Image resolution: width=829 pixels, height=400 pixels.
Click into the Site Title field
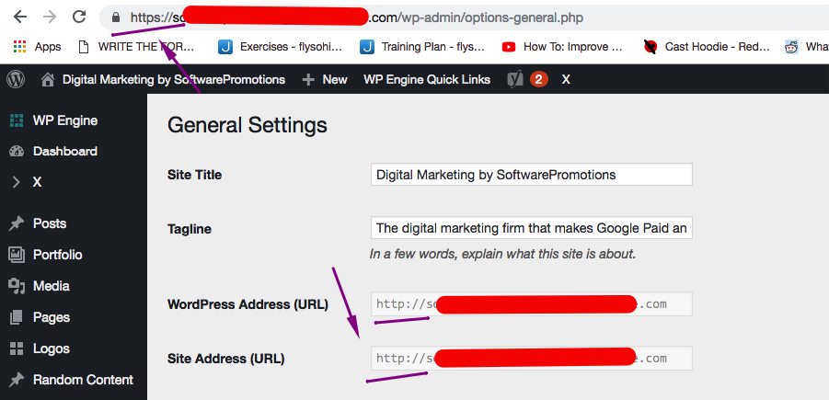tap(531, 175)
